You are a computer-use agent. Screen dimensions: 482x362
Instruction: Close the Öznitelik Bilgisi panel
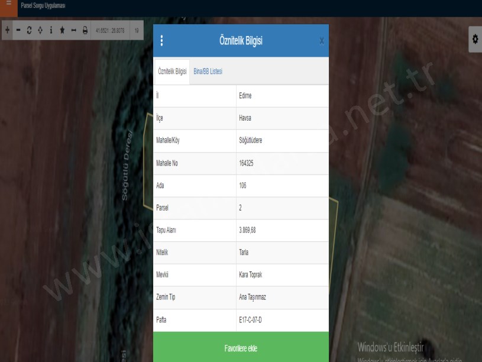pyautogui.click(x=322, y=41)
